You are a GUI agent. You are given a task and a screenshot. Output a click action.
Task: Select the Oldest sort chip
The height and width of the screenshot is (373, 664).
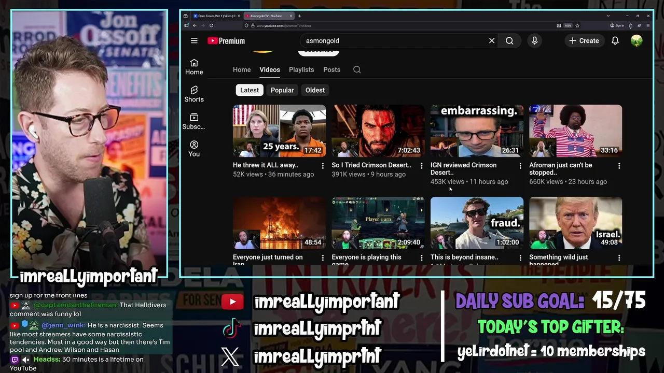point(315,90)
